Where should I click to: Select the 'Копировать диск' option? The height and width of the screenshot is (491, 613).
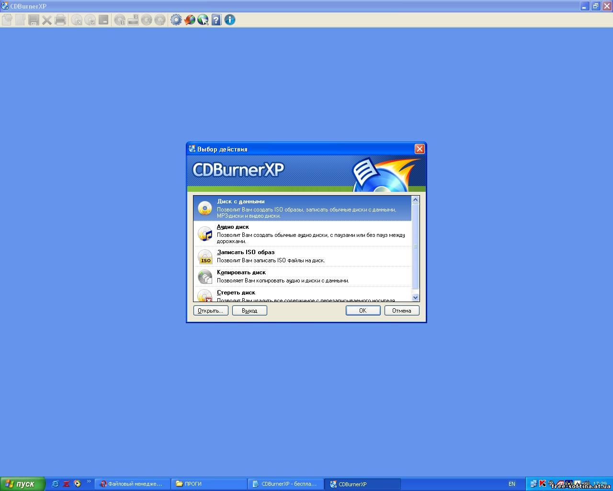[x=302, y=277]
